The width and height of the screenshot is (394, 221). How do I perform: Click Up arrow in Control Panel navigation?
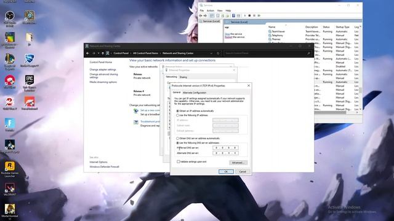[103, 53]
